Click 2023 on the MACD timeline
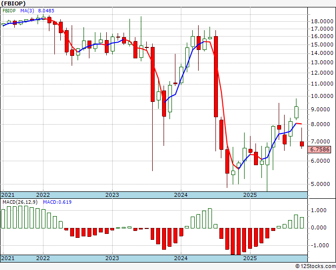Image resolution: width=336 pixels, height=270 pixels. click(112, 258)
